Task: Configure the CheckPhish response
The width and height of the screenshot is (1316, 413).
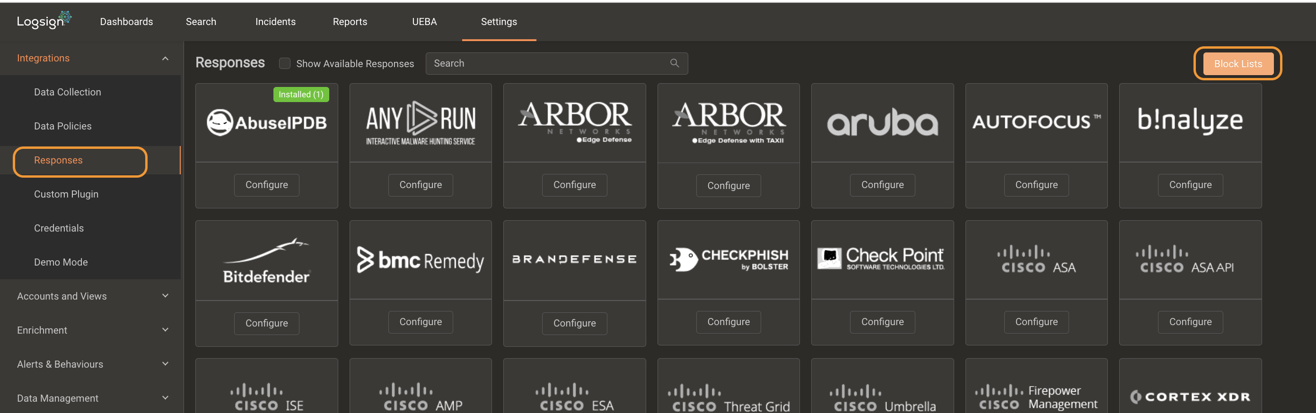Action: point(728,322)
